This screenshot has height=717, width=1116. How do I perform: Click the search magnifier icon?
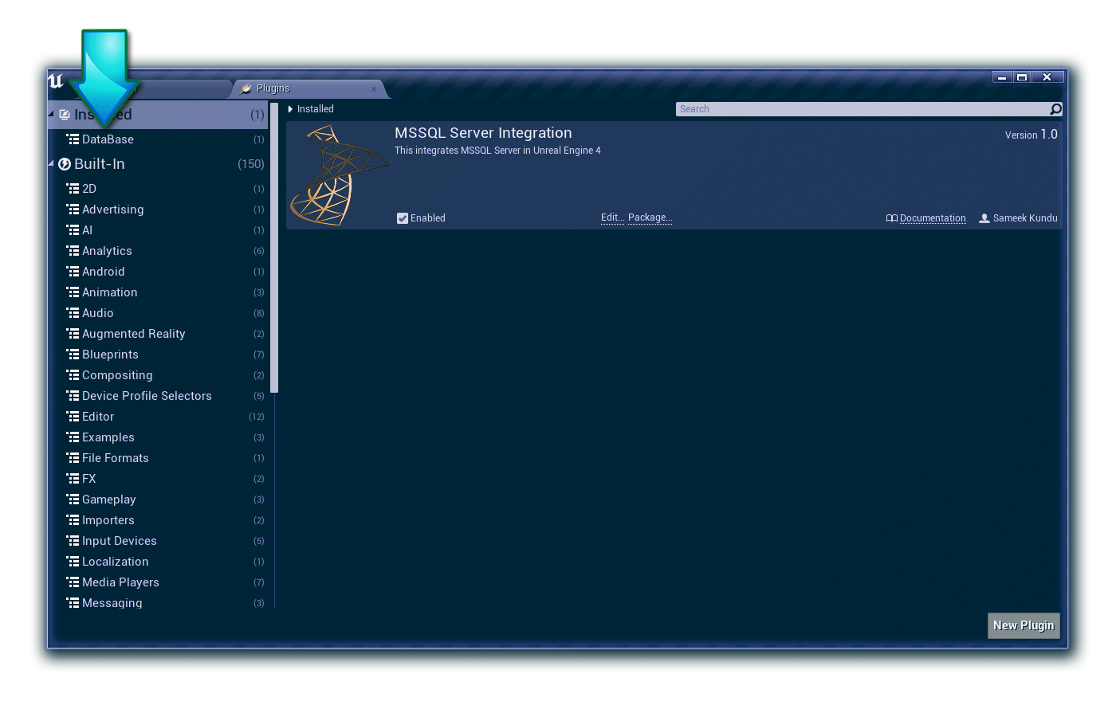point(1055,109)
